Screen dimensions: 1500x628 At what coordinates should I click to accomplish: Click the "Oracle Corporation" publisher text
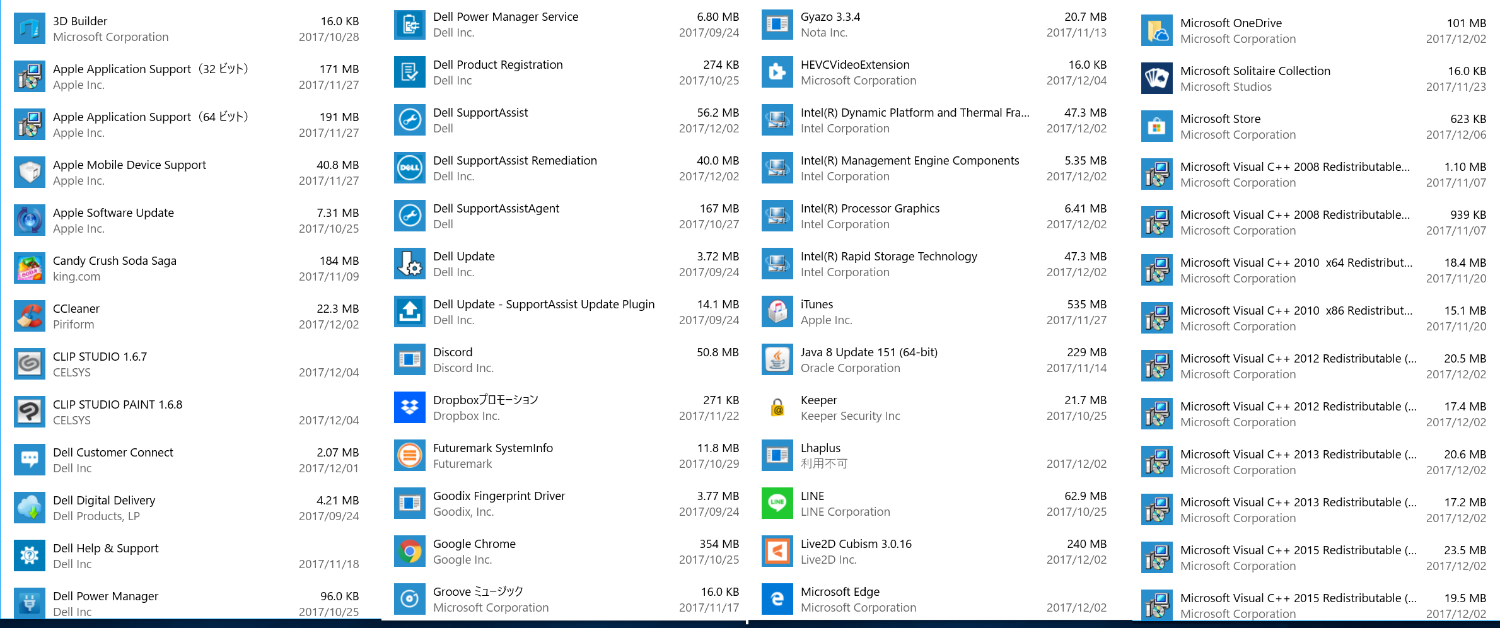pos(851,368)
